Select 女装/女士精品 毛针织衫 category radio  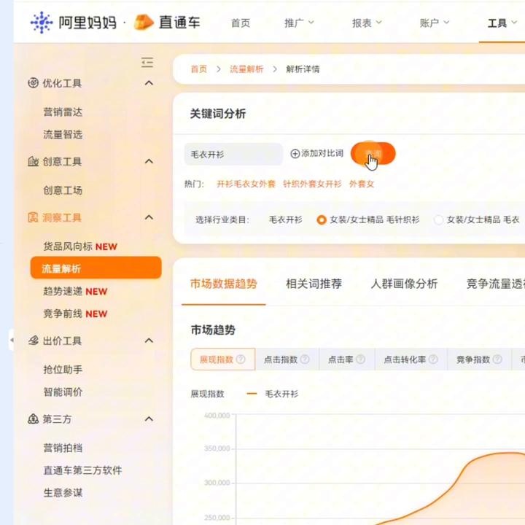point(322,220)
